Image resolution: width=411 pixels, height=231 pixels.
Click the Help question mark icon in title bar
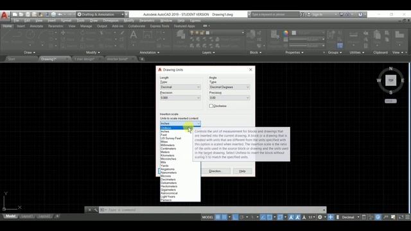pos(360,14)
